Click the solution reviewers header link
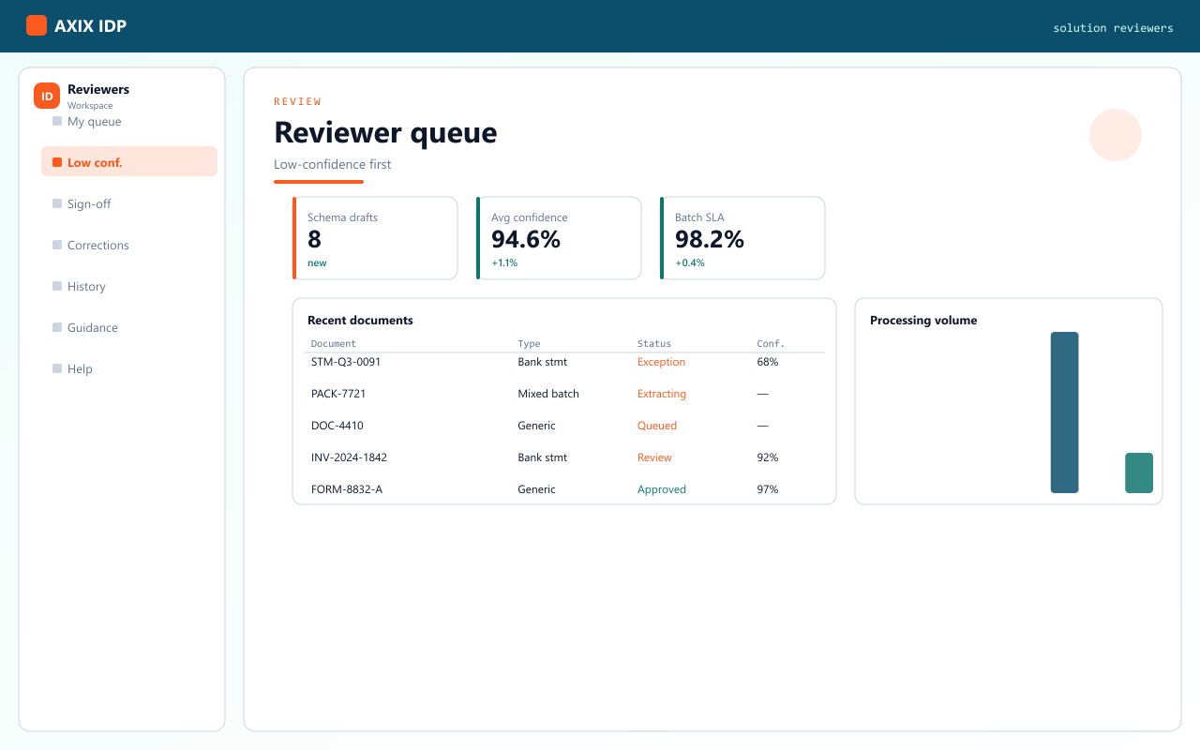The image size is (1200, 750). [1113, 28]
